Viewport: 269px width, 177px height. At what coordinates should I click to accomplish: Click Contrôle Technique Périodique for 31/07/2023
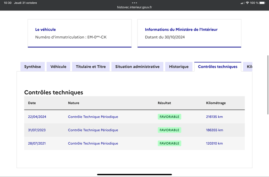click(93, 130)
